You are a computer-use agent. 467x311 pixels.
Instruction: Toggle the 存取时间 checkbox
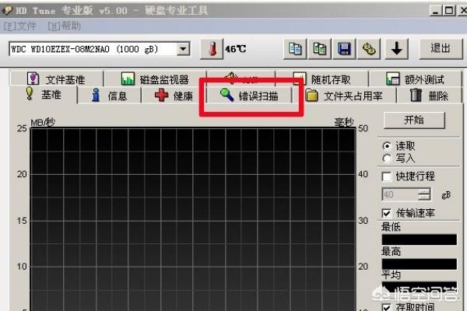(387, 307)
